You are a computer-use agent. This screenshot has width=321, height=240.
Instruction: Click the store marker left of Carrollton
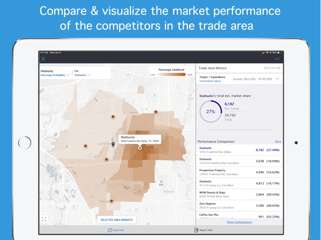(86, 146)
